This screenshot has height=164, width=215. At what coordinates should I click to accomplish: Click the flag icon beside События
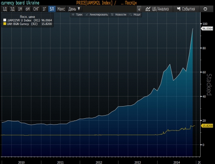pyautogui.click(x=179, y=9)
